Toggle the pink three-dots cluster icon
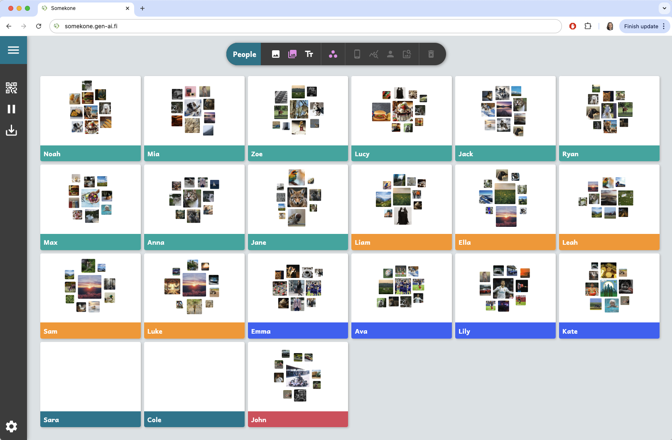The width and height of the screenshot is (672, 440). point(333,54)
